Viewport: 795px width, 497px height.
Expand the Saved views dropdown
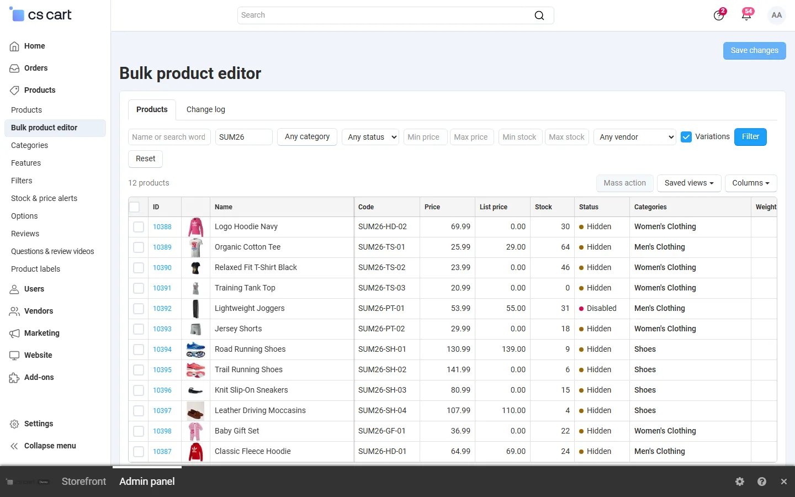(689, 183)
